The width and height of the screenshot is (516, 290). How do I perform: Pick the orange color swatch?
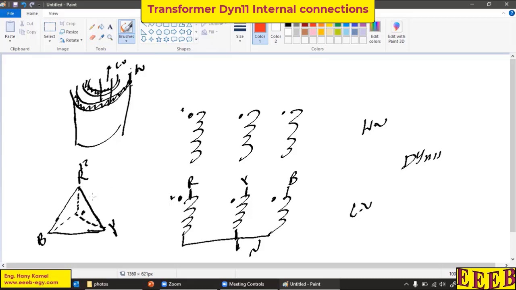pos(321,25)
